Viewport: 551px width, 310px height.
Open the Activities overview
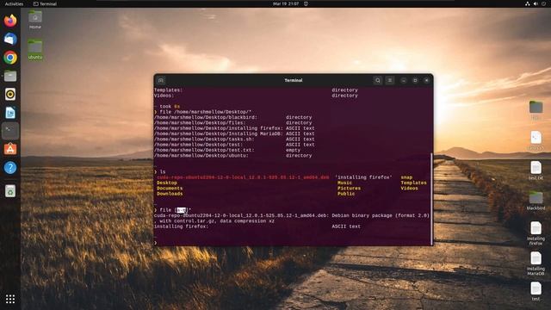[x=14, y=3]
